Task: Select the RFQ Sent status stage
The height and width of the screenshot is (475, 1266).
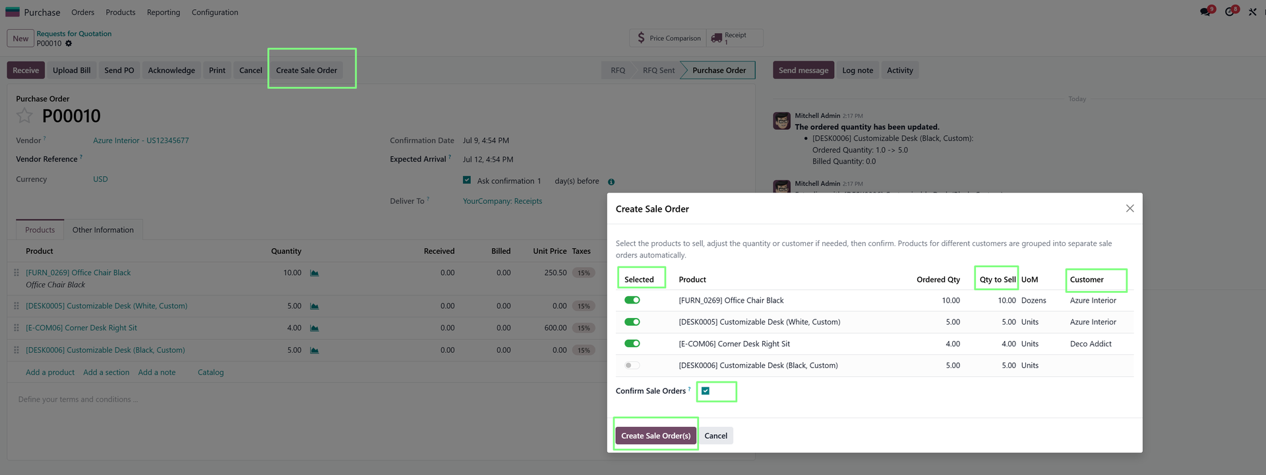Action: 659,71
